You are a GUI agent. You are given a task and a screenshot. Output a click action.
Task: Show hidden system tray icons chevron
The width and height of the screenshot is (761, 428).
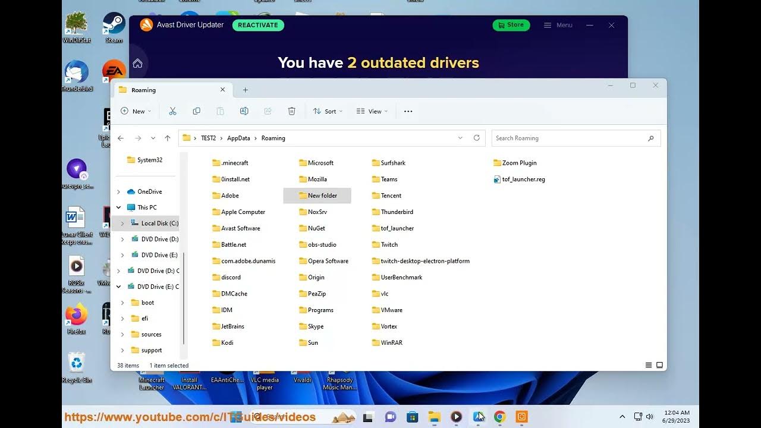[x=622, y=417]
